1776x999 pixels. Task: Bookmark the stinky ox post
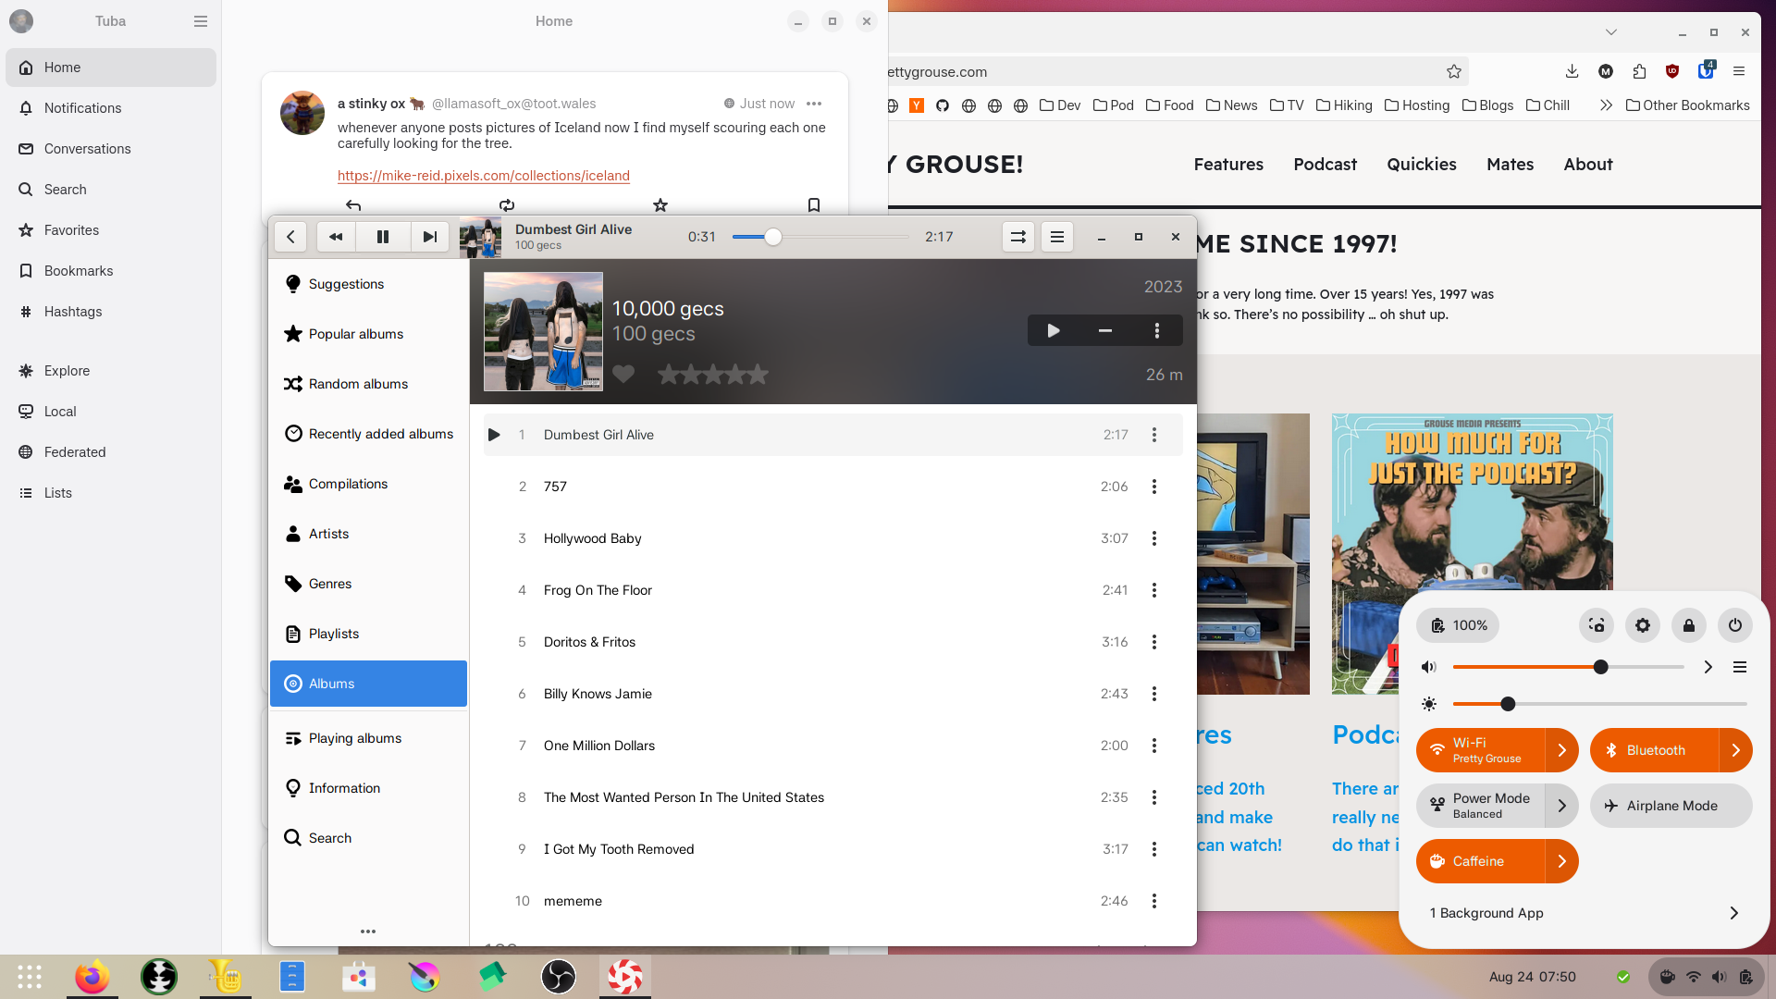click(814, 204)
